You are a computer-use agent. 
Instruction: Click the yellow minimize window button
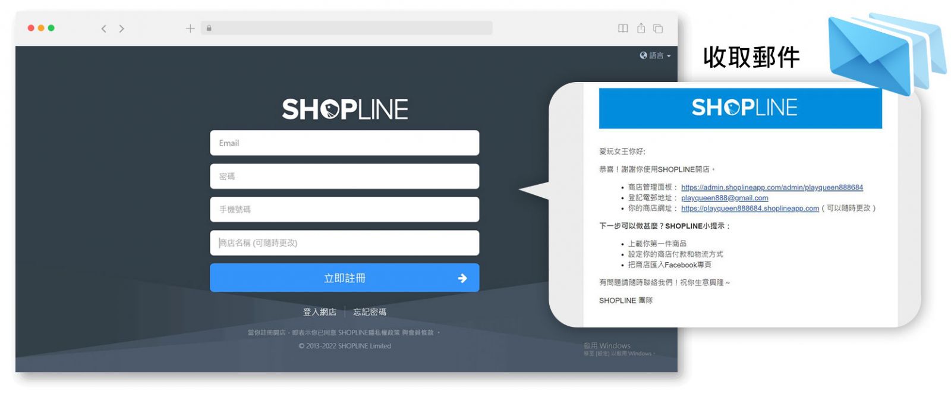click(x=41, y=28)
